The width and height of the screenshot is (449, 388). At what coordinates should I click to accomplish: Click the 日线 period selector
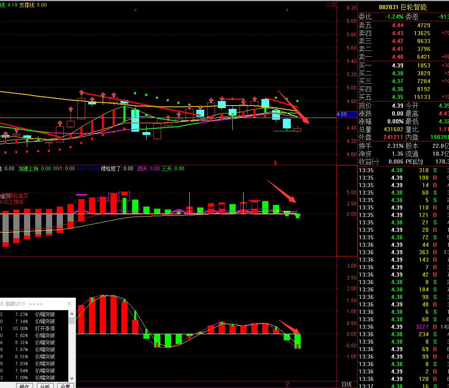click(x=346, y=384)
